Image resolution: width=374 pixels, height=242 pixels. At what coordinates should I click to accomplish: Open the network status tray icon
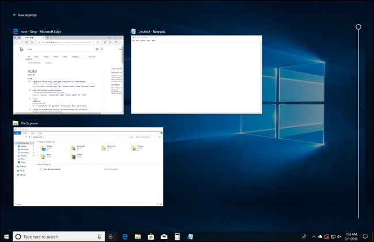[333, 236]
